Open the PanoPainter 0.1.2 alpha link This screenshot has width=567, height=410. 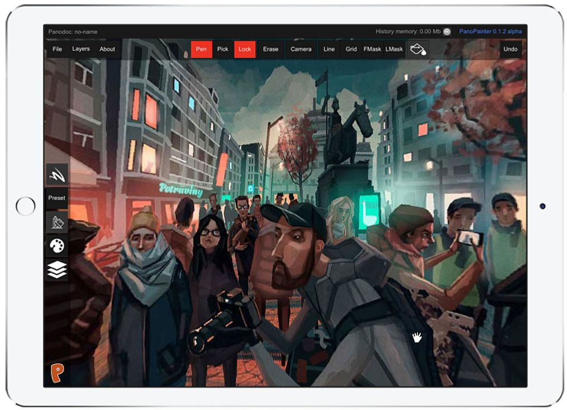[x=490, y=31]
